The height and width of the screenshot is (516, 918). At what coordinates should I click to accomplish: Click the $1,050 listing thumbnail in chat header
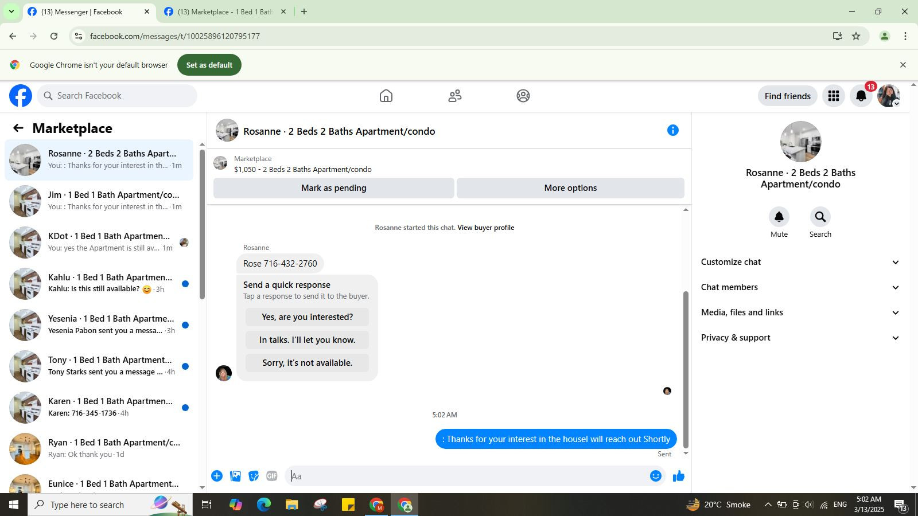click(x=220, y=163)
